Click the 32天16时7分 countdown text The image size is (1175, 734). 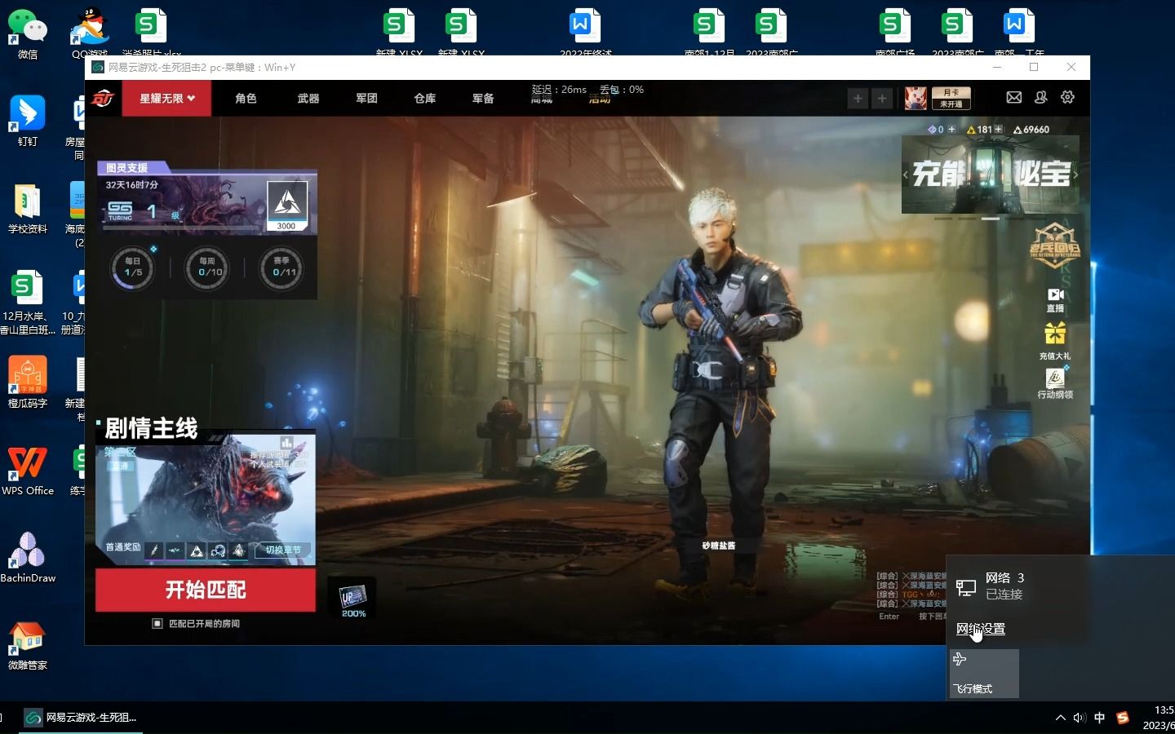(131, 185)
